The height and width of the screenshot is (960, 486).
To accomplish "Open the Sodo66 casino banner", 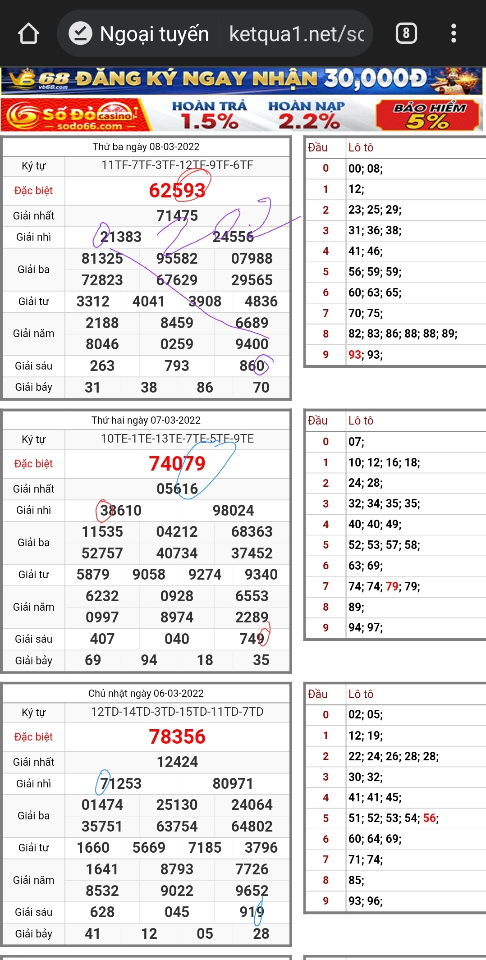I will [x=242, y=114].
